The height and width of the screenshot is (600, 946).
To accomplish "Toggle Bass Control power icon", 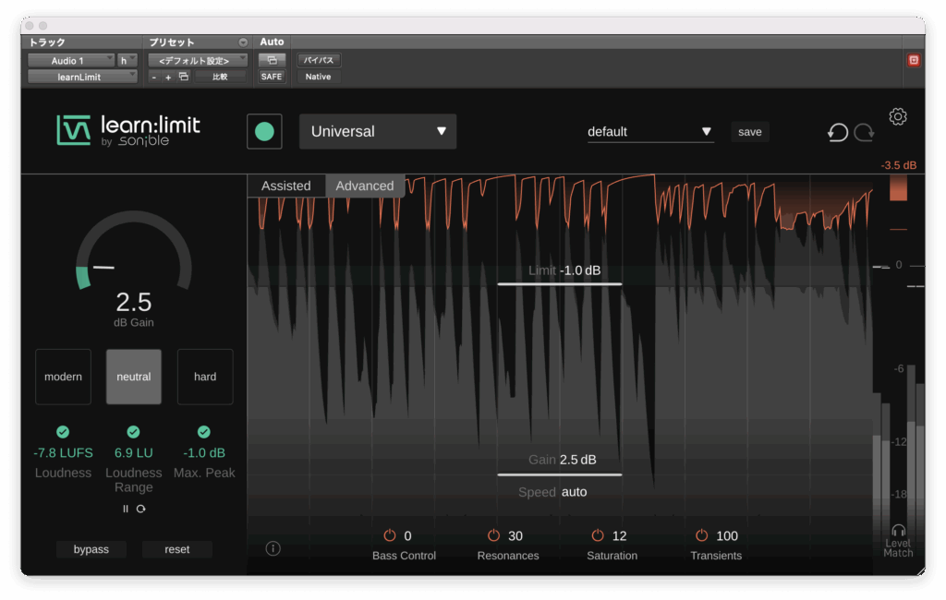I will (x=390, y=535).
